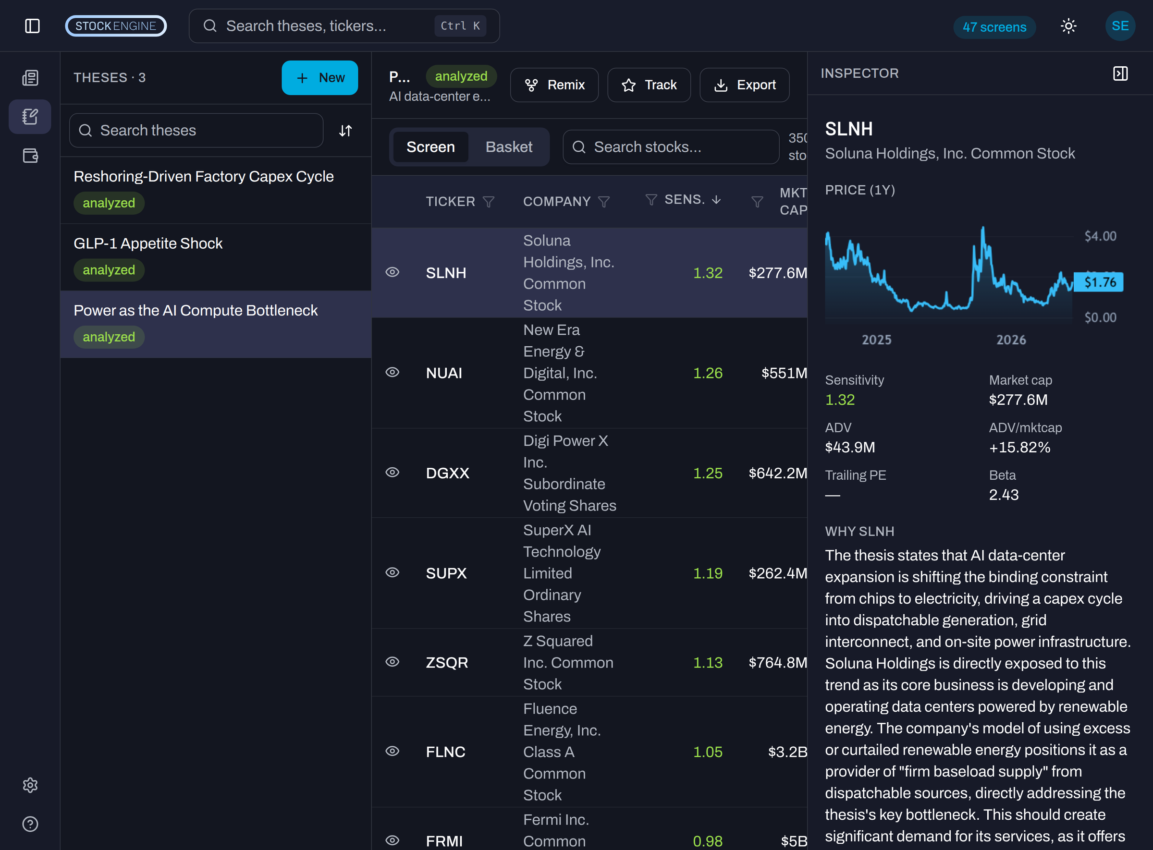The height and width of the screenshot is (850, 1153).
Task: Click the $1.76 price label on chart
Action: (x=1099, y=282)
